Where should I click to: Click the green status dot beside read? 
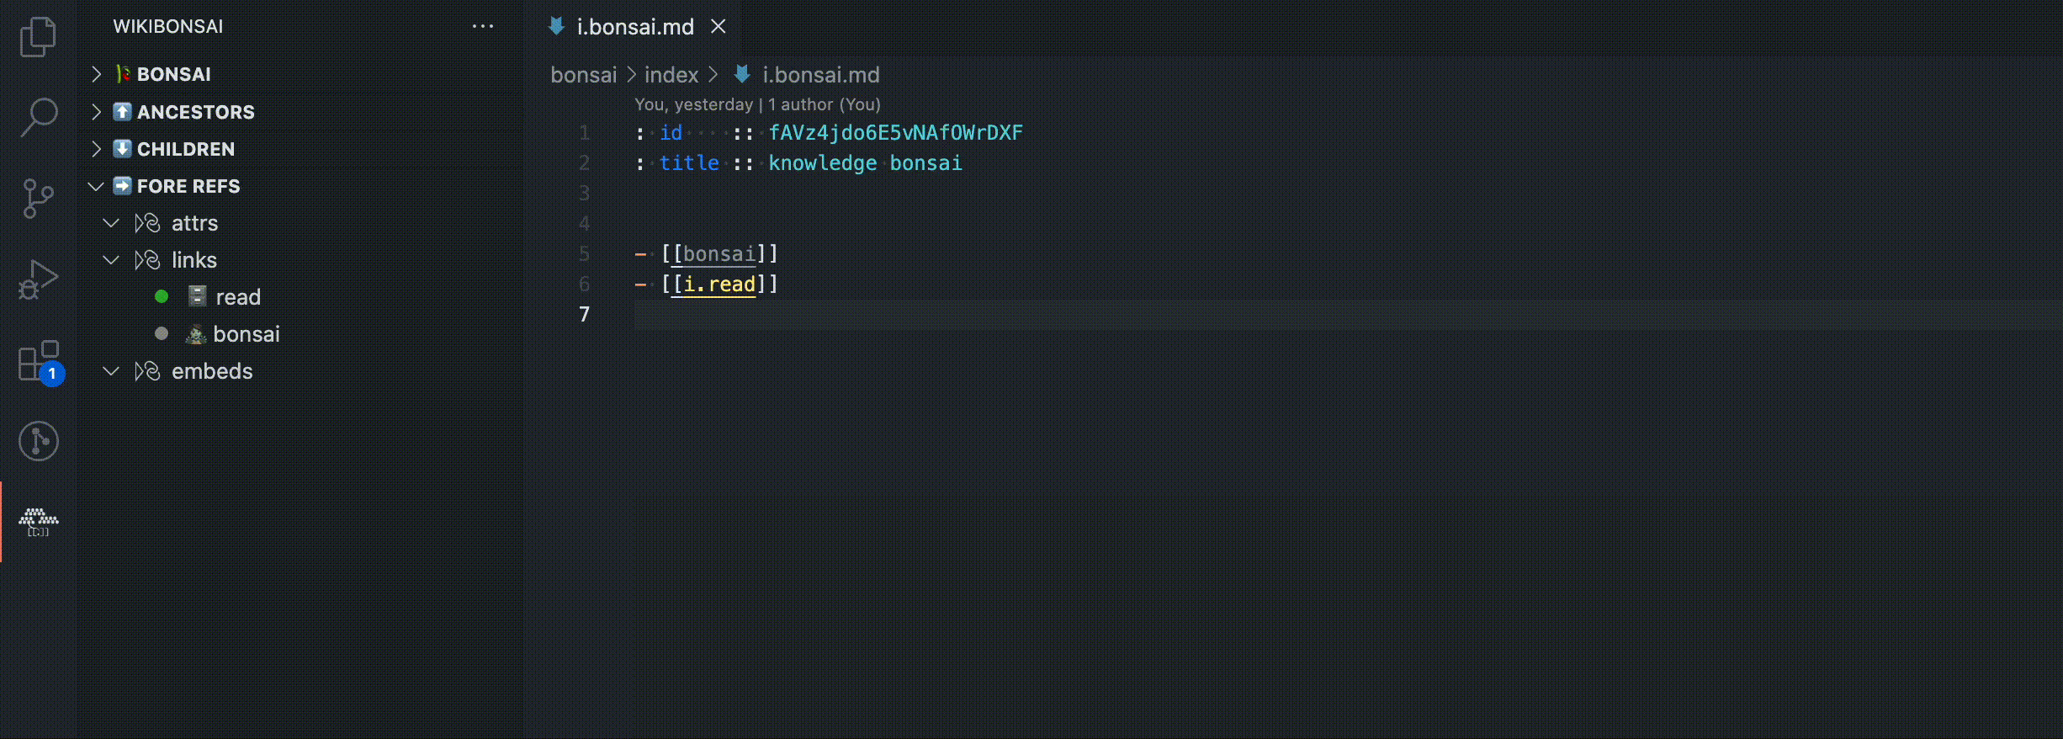pos(162,296)
